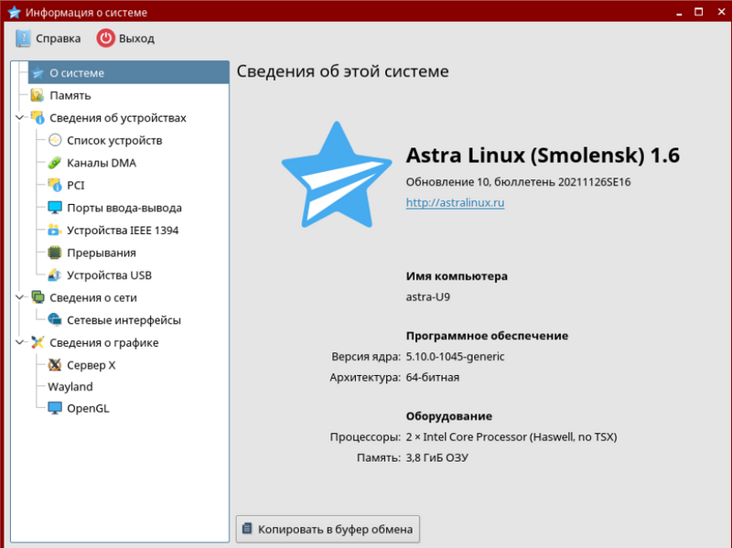The width and height of the screenshot is (732, 548).
Task: Click the Устройства USB icon
Action: click(x=55, y=275)
